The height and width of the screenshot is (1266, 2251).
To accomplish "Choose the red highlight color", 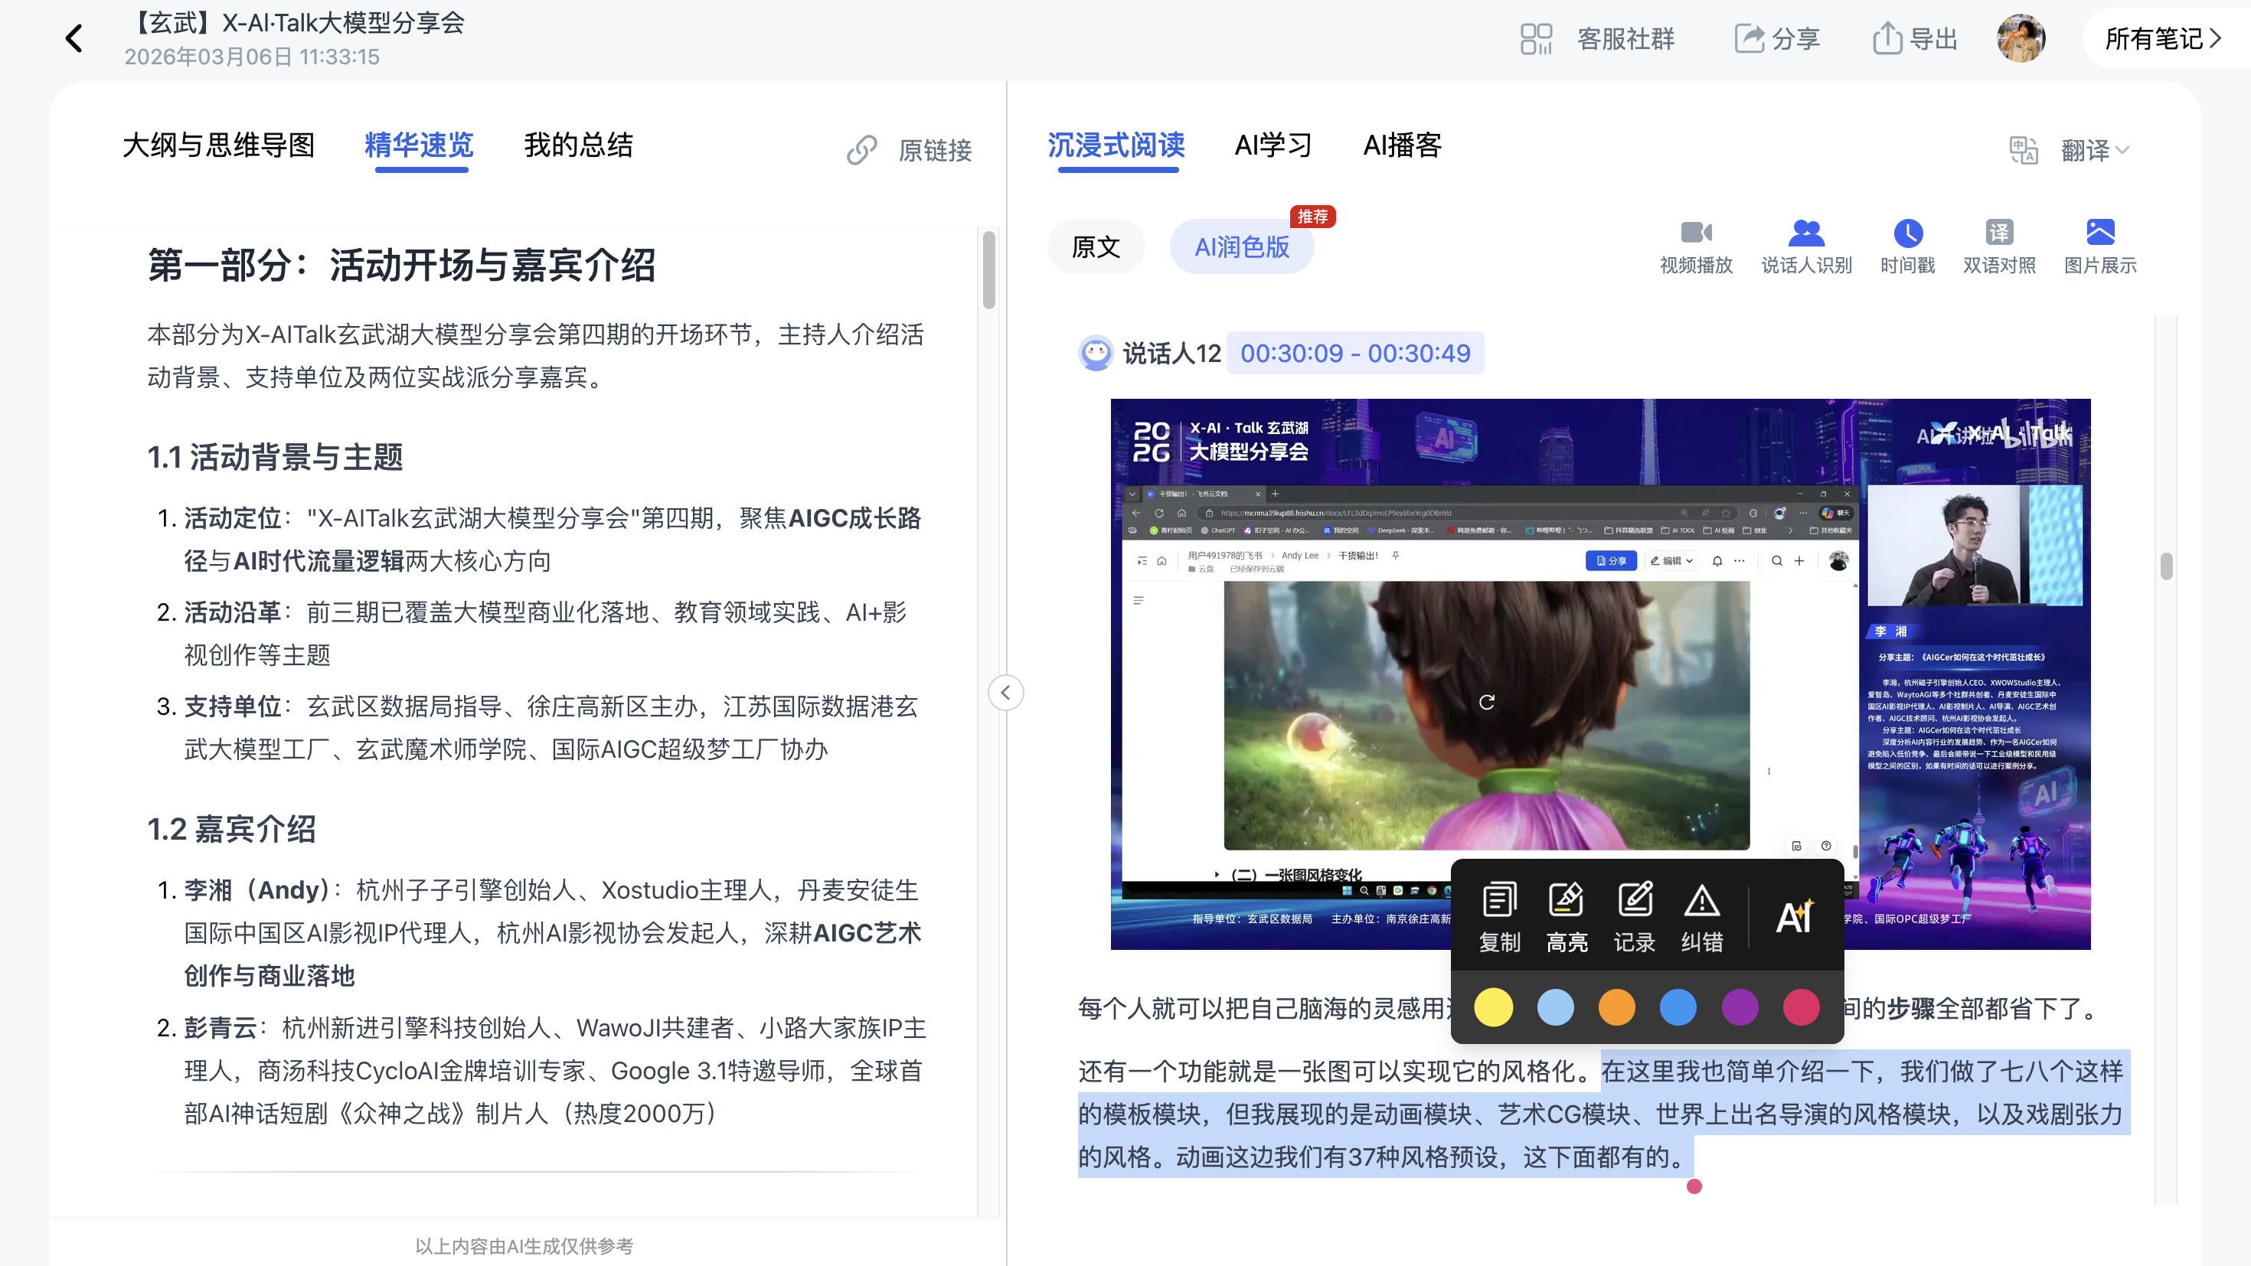I will [1801, 1007].
